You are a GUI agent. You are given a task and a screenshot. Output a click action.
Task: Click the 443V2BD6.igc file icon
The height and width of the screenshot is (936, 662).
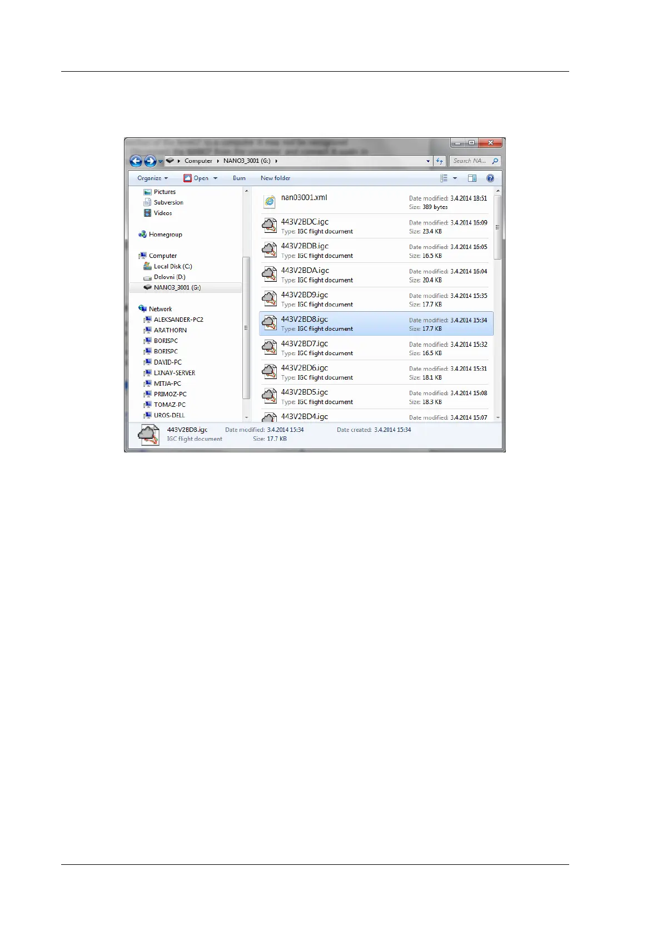click(x=270, y=372)
